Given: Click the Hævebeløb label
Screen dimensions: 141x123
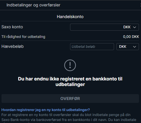Looking at the screenshot, I should (13, 46).
